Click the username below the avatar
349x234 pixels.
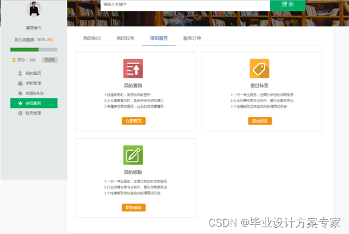[x=34, y=28]
